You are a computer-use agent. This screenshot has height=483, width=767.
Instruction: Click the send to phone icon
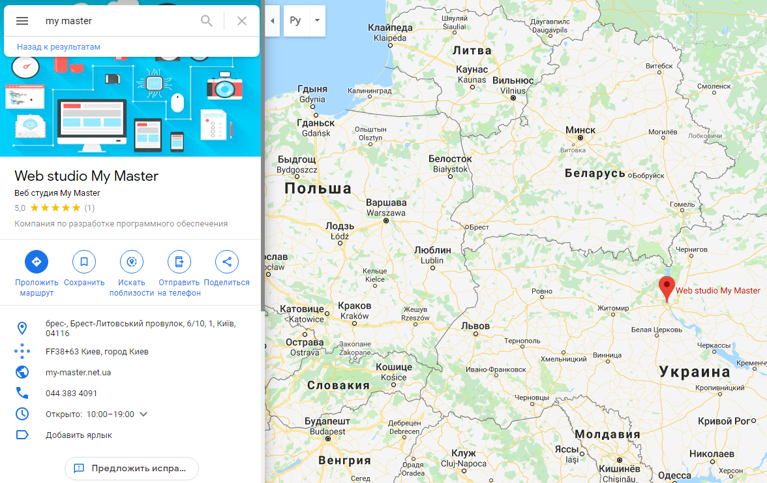[x=179, y=262]
